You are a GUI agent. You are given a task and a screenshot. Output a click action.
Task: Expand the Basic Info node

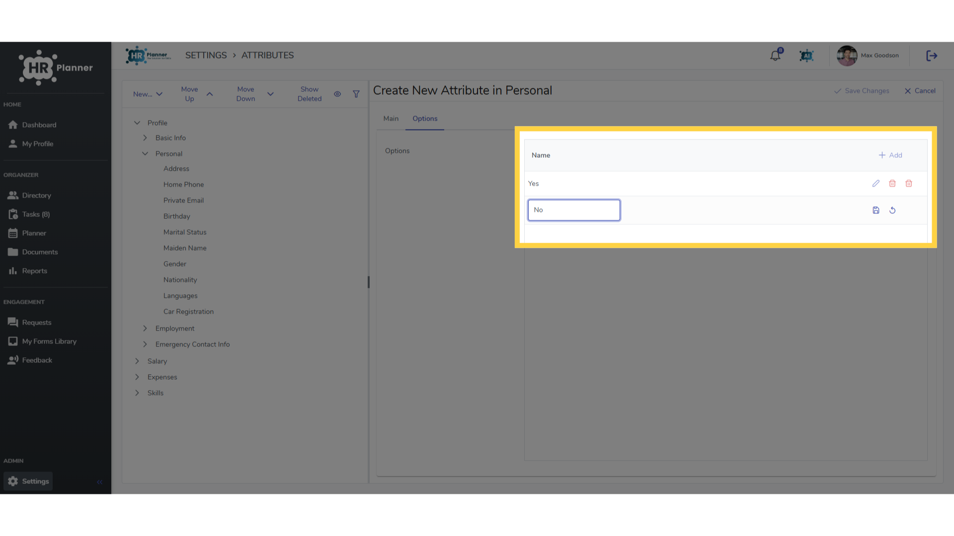[145, 138]
